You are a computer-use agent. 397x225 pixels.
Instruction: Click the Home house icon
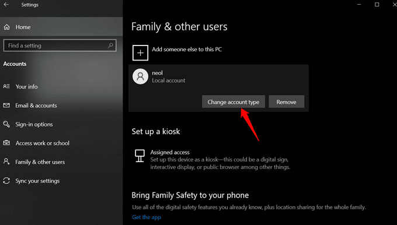tap(7, 27)
